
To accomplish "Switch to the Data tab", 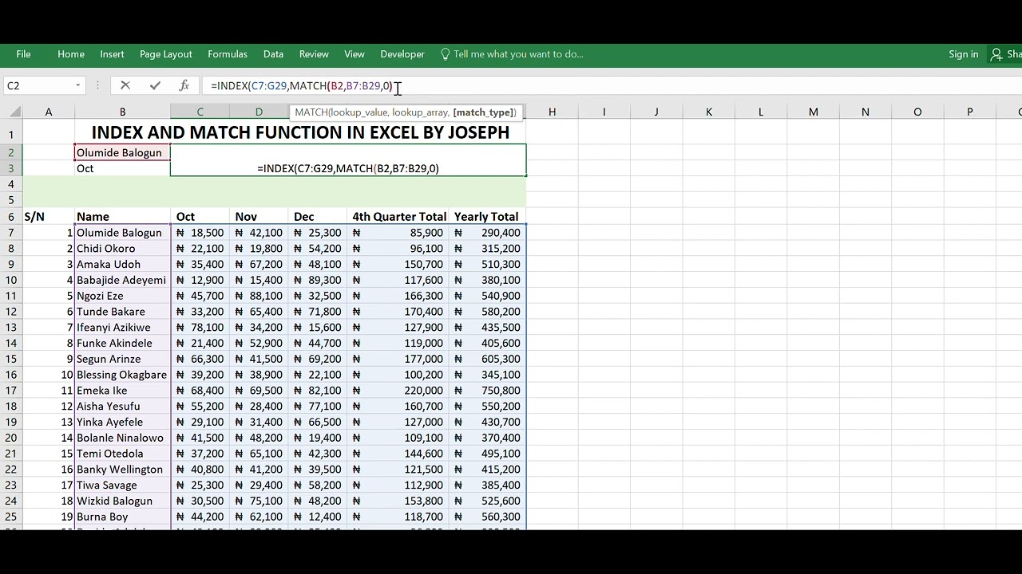I will (273, 54).
